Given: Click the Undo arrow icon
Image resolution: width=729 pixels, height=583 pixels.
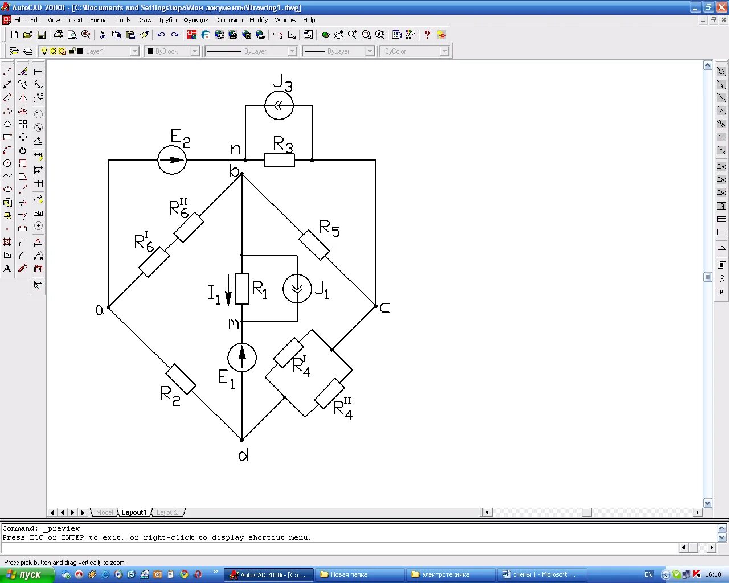Looking at the screenshot, I should tap(161, 35).
